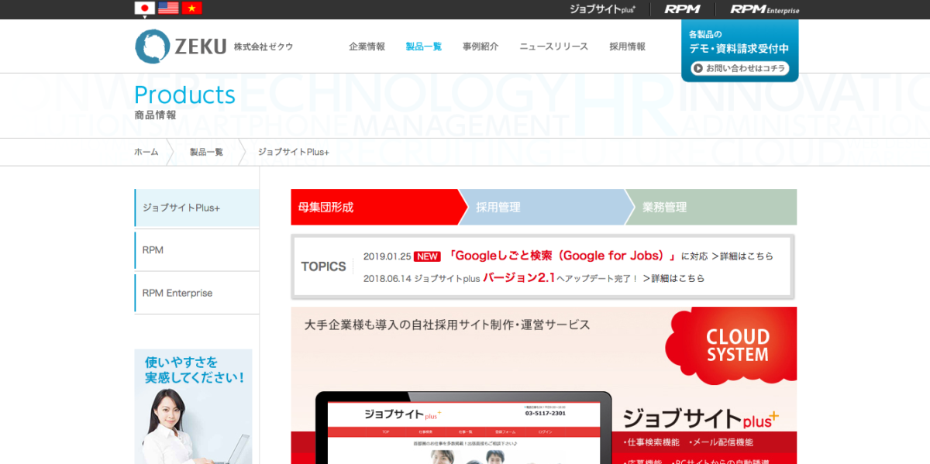Click the ジョブサイトPlus+ breadcrumb text
This screenshot has width=930, height=464.
pos(294,152)
